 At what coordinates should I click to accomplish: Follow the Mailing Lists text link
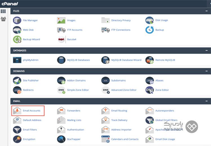pyautogui.click(x=74, y=120)
